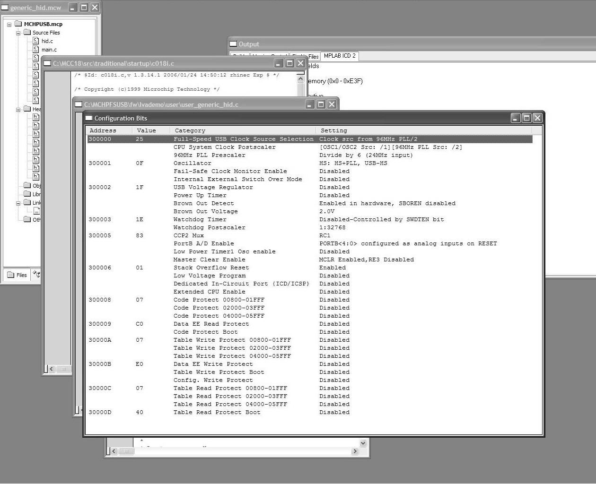596x484 pixels.
Task: Click the 'Disabled-Controlled by SWDTEN bit' setting
Action: coord(381,219)
